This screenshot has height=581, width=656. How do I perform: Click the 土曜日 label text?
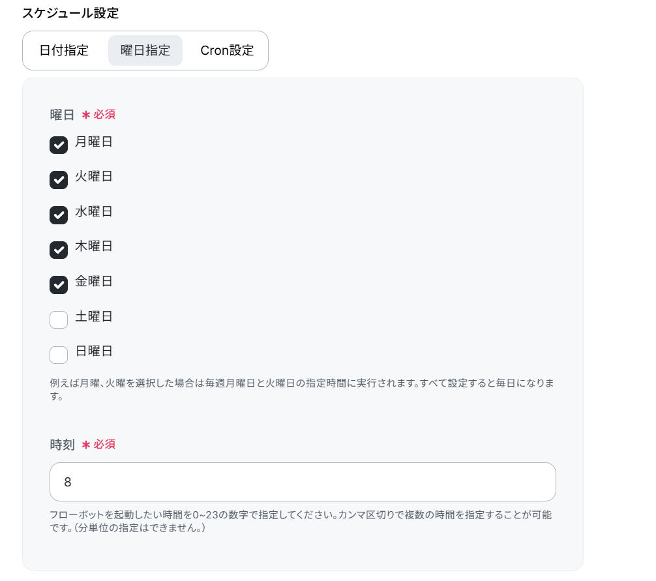click(x=94, y=316)
